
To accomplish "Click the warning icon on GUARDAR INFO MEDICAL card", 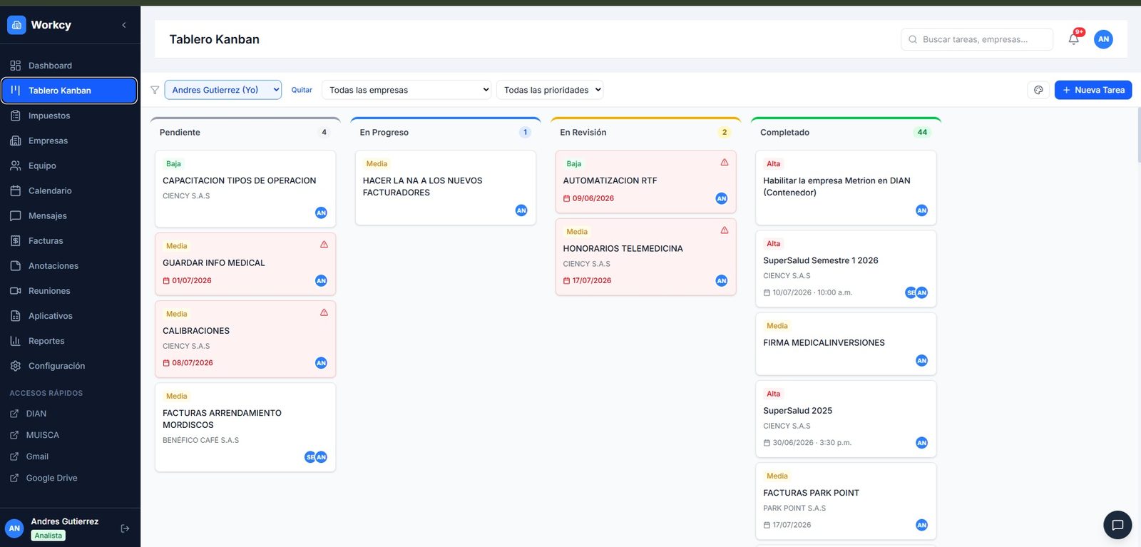I will click(324, 245).
